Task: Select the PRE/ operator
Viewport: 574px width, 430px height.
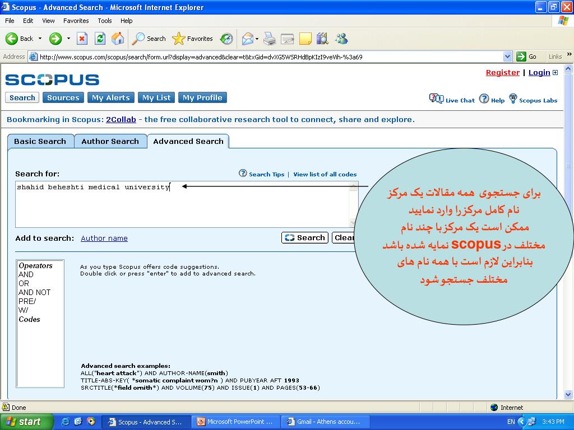Action: tap(27, 302)
